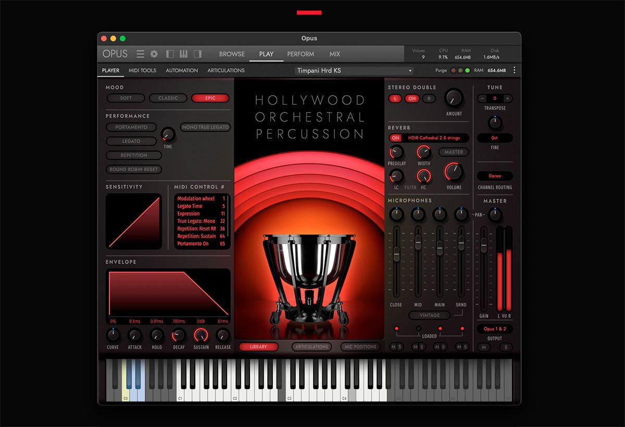Open the Articulations sub-tab
The image size is (625, 427).
(226, 70)
